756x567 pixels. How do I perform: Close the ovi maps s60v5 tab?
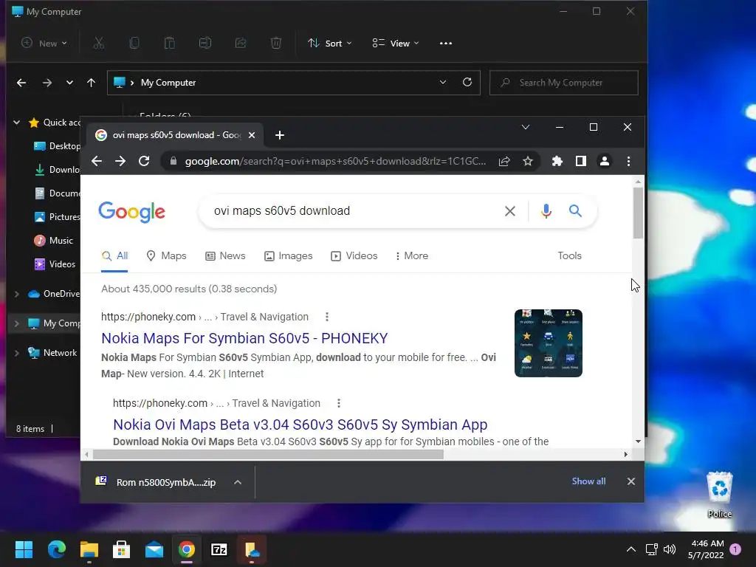[x=251, y=135]
